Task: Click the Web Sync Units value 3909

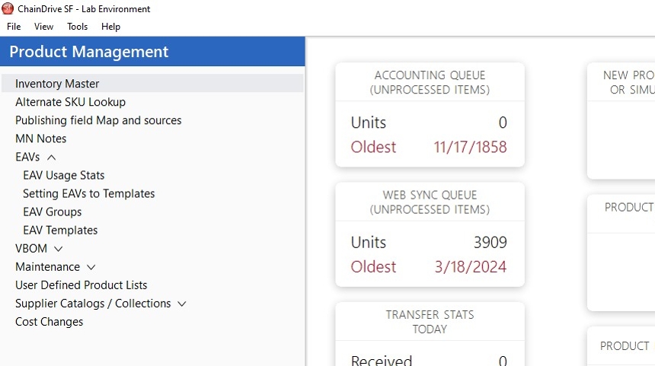Action: pos(490,243)
